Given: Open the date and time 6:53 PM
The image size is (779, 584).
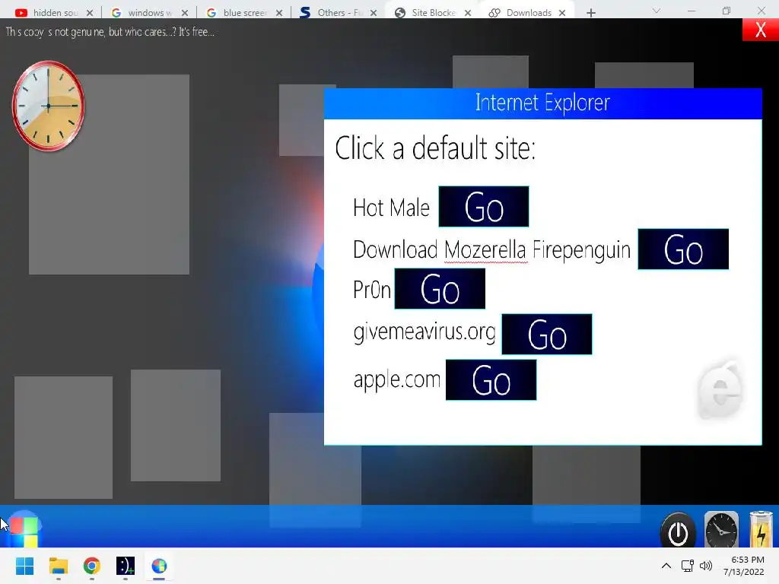Looking at the screenshot, I should tap(744, 566).
